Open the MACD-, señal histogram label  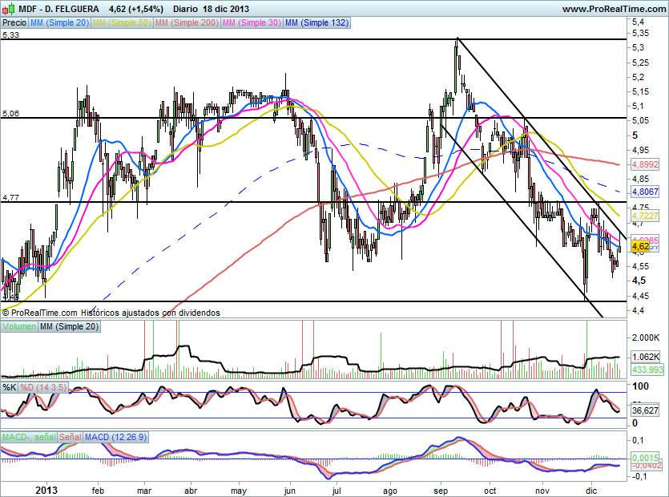click(29, 437)
